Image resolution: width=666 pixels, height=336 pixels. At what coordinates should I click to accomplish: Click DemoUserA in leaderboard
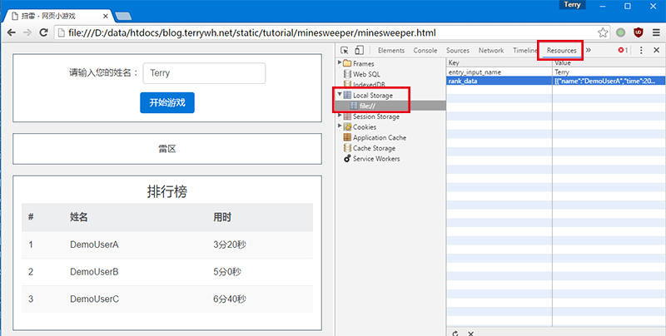coord(94,245)
